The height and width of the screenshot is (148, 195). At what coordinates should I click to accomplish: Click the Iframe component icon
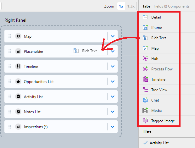point(145,28)
